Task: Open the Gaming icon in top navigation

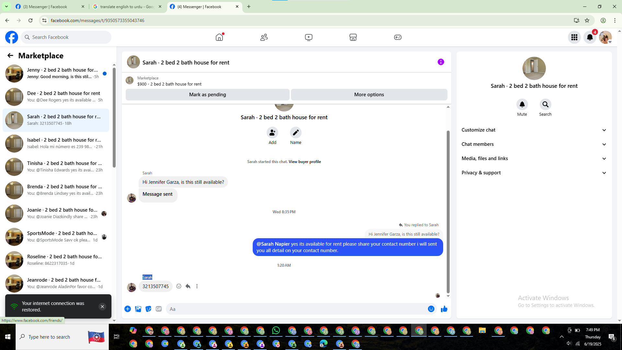Action: (x=398, y=37)
